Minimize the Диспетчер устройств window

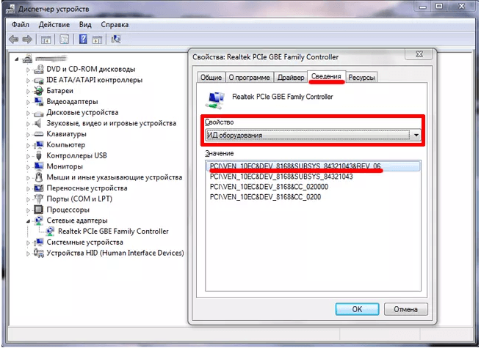(423, 7)
